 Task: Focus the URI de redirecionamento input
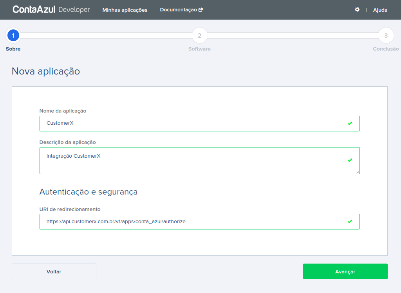(199, 222)
